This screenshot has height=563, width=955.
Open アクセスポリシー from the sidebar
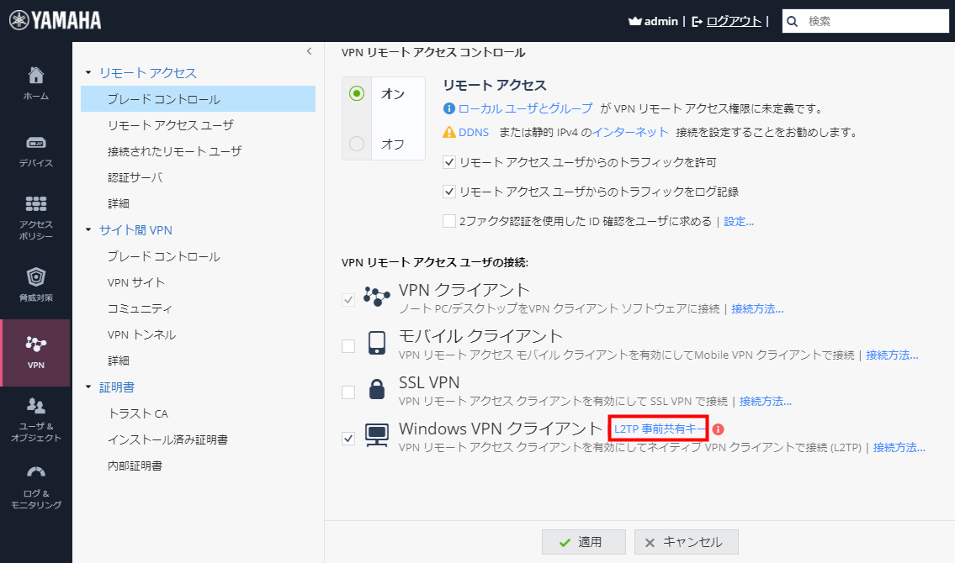tap(36, 208)
